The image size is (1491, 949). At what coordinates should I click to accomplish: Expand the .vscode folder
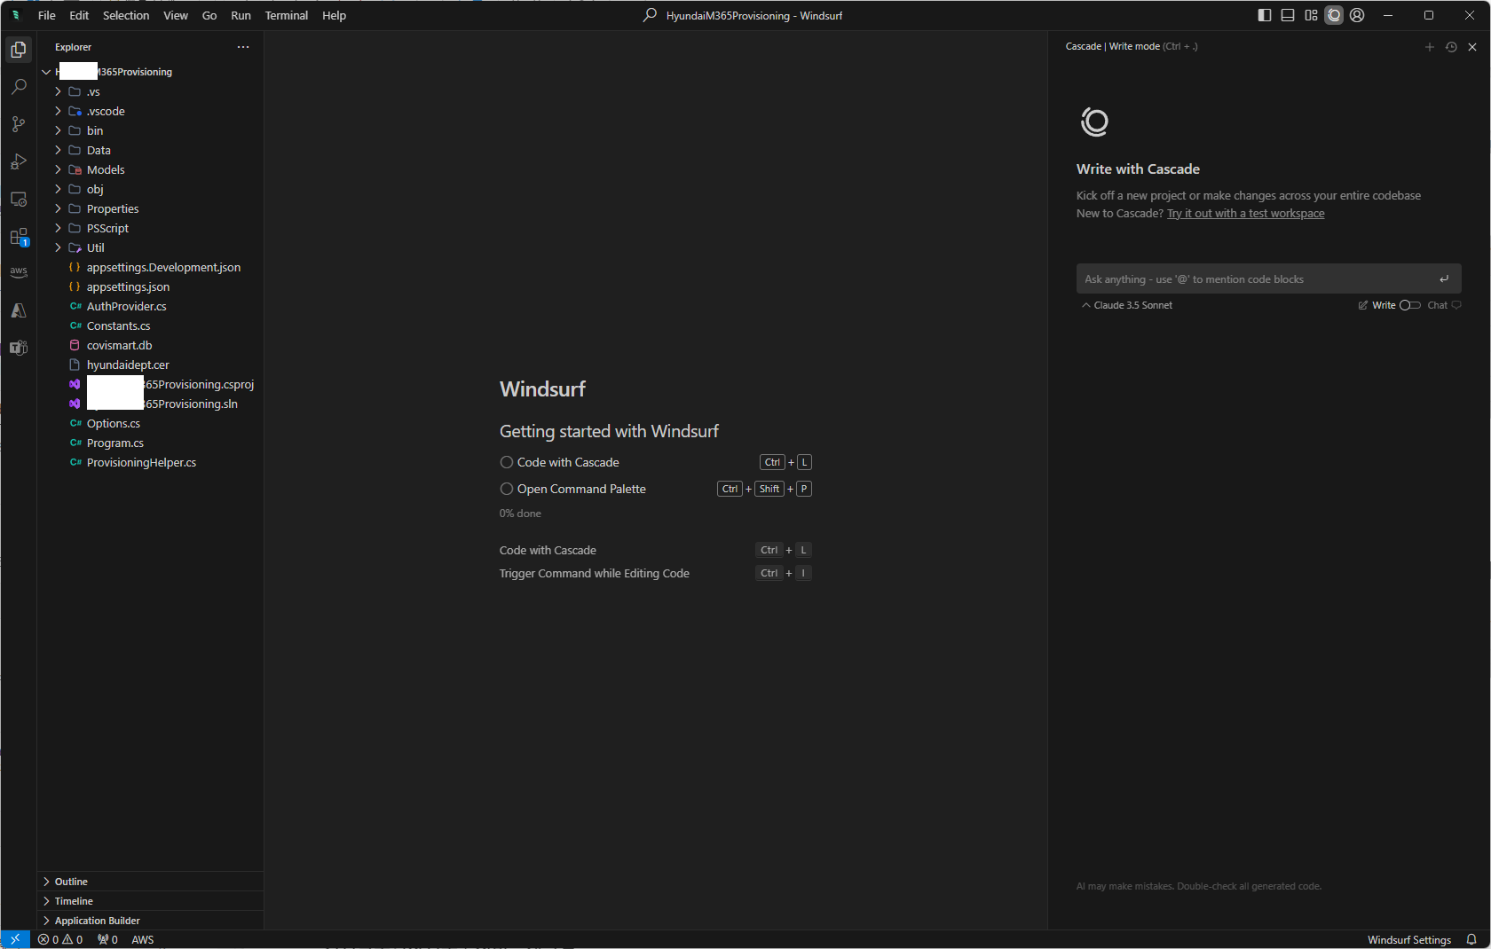58,111
